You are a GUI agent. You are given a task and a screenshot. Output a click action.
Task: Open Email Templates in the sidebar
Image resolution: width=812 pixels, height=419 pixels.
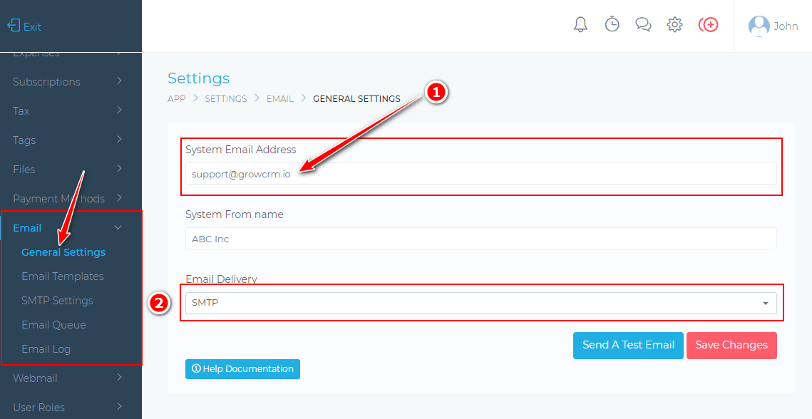click(63, 276)
